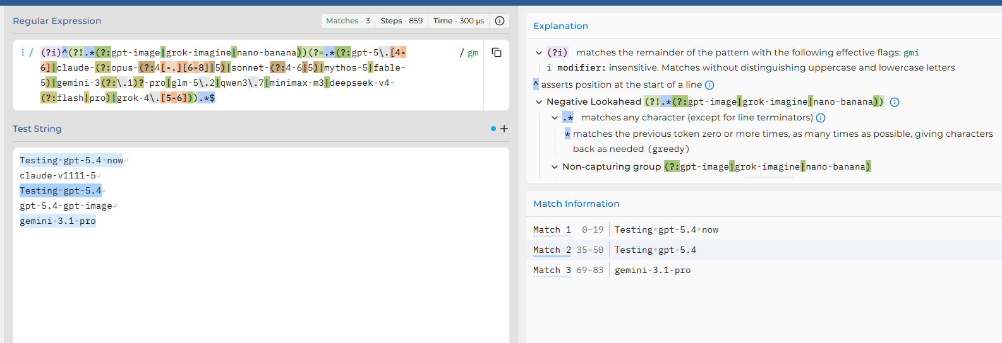Click the Time 300 µs indicator

pyautogui.click(x=459, y=21)
